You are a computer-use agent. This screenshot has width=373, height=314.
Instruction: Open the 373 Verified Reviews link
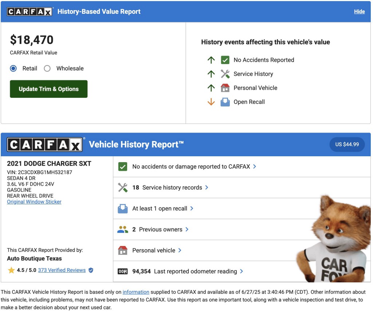pos(62,270)
